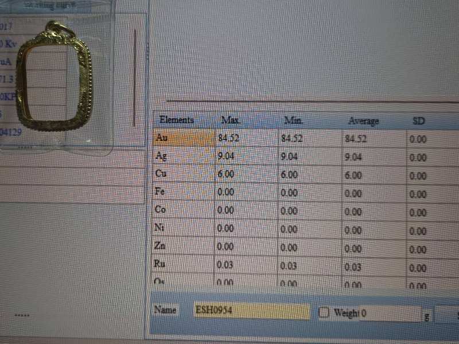Click the Min. column header
The image size is (459, 344).
point(293,120)
